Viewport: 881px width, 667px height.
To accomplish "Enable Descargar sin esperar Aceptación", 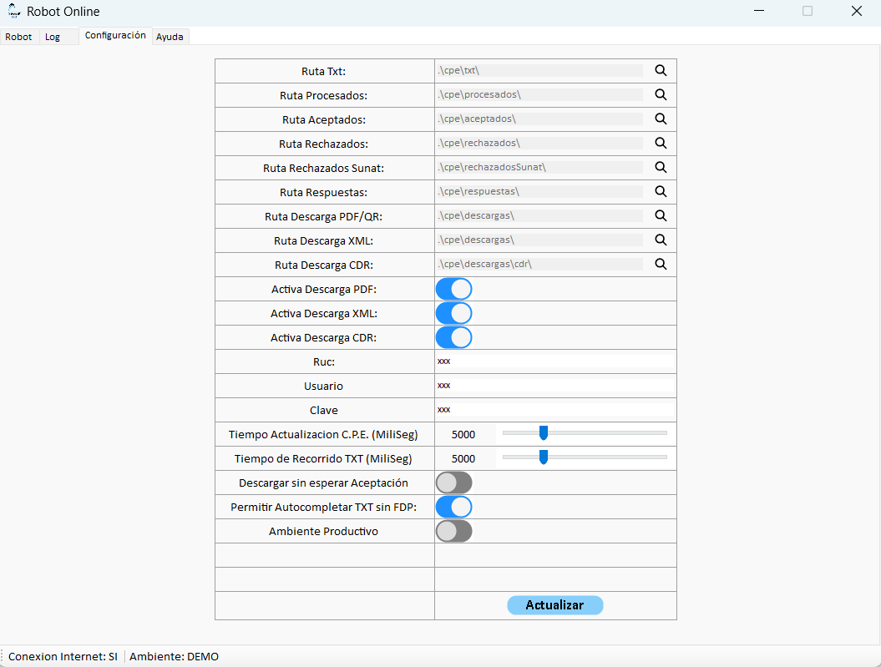I will click(x=454, y=483).
